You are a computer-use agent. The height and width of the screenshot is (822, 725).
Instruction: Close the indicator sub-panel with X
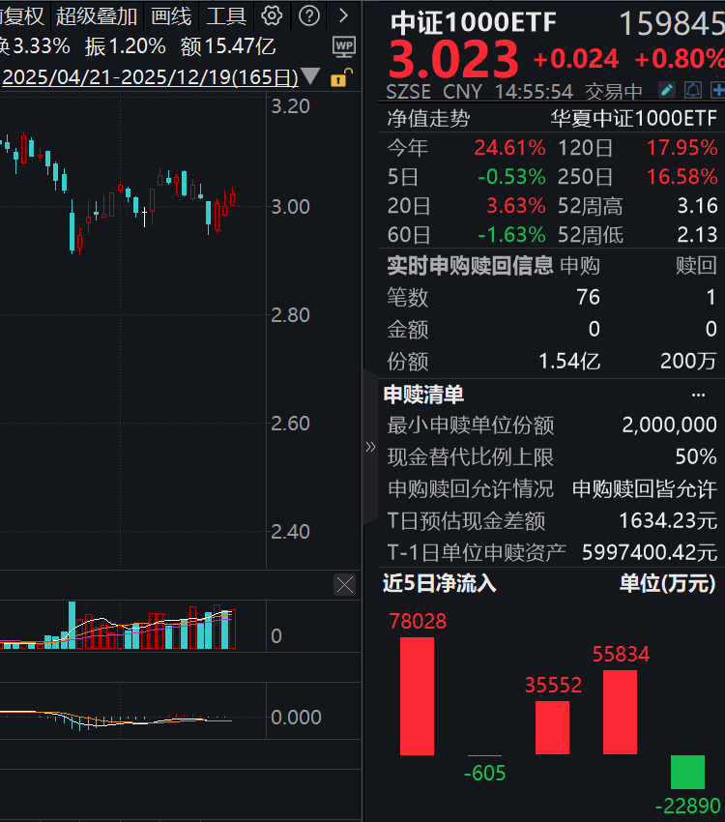pos(344,584)
